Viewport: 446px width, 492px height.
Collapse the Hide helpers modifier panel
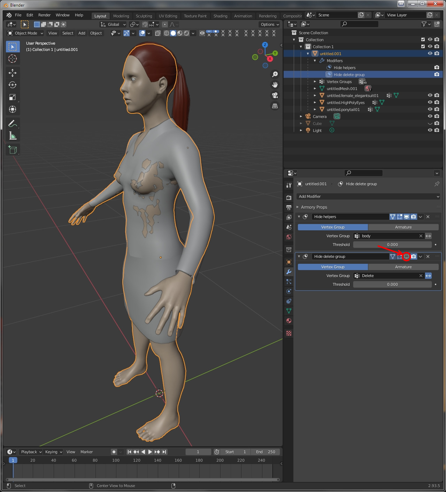pos(299,217)
